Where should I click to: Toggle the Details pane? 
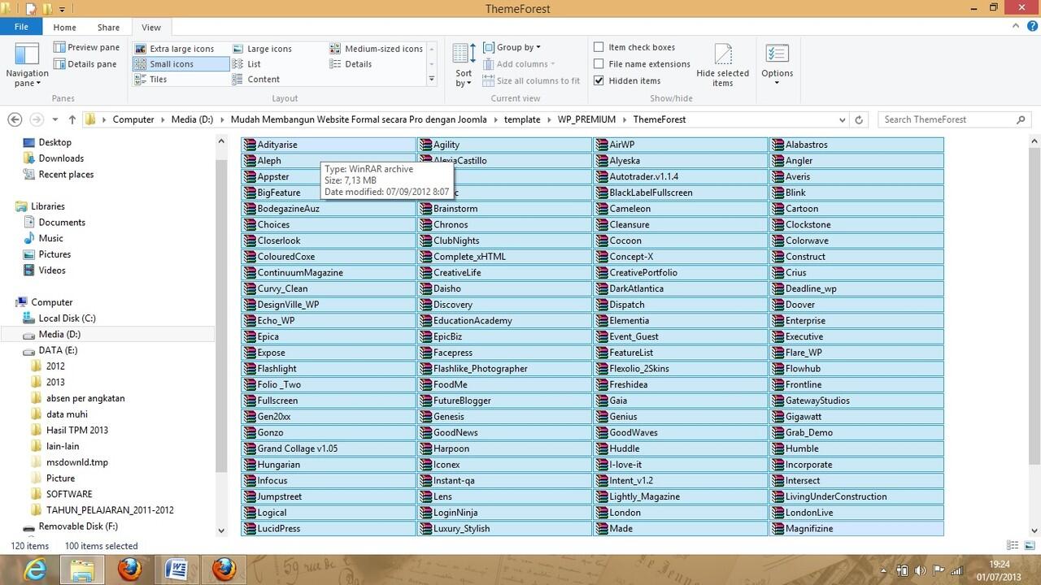(85, 64)
